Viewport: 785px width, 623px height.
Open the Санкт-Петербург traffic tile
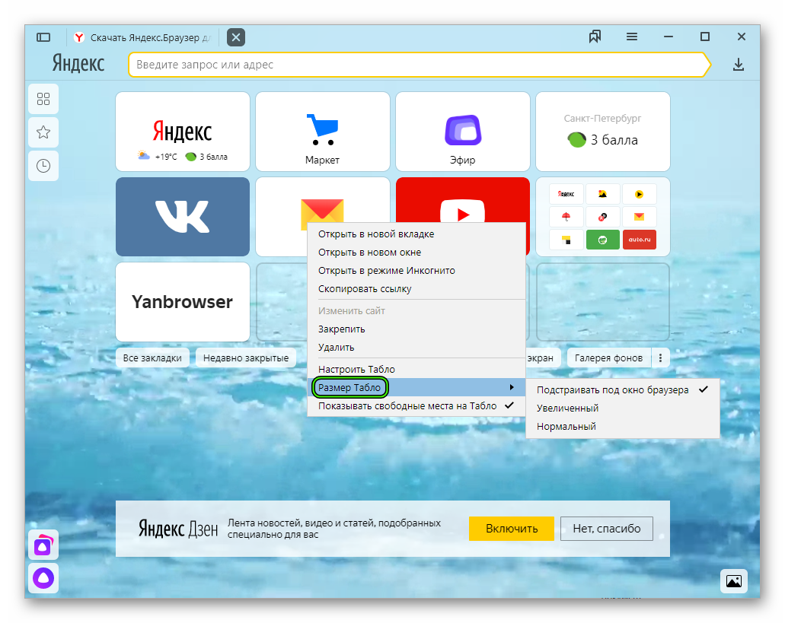point(603,132)
